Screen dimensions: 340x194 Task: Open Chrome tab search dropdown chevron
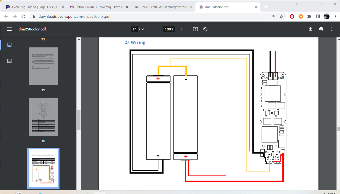click(298, 4)
